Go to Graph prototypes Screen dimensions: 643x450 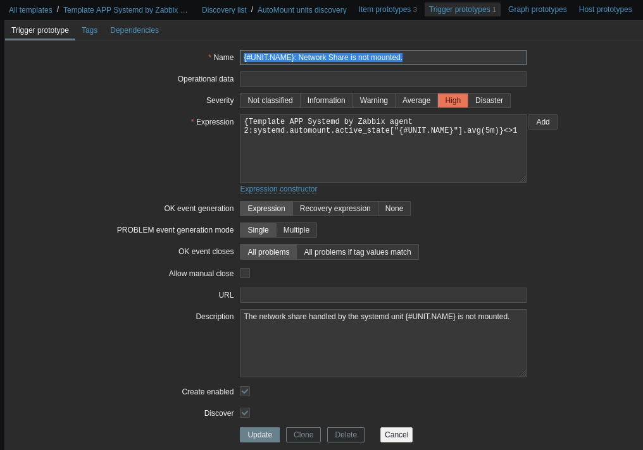click(537, 9)
